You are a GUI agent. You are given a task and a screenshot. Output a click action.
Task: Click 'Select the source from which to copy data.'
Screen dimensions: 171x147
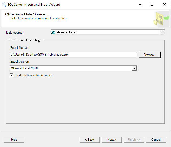click(39, 18)
